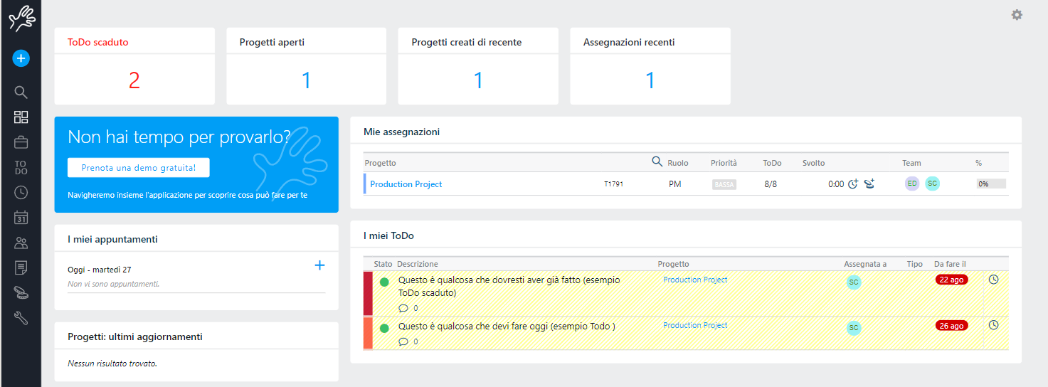Open the timesheet clock icon in sidebar
The height and width of the screenshot is (387, 1048).
21,193
